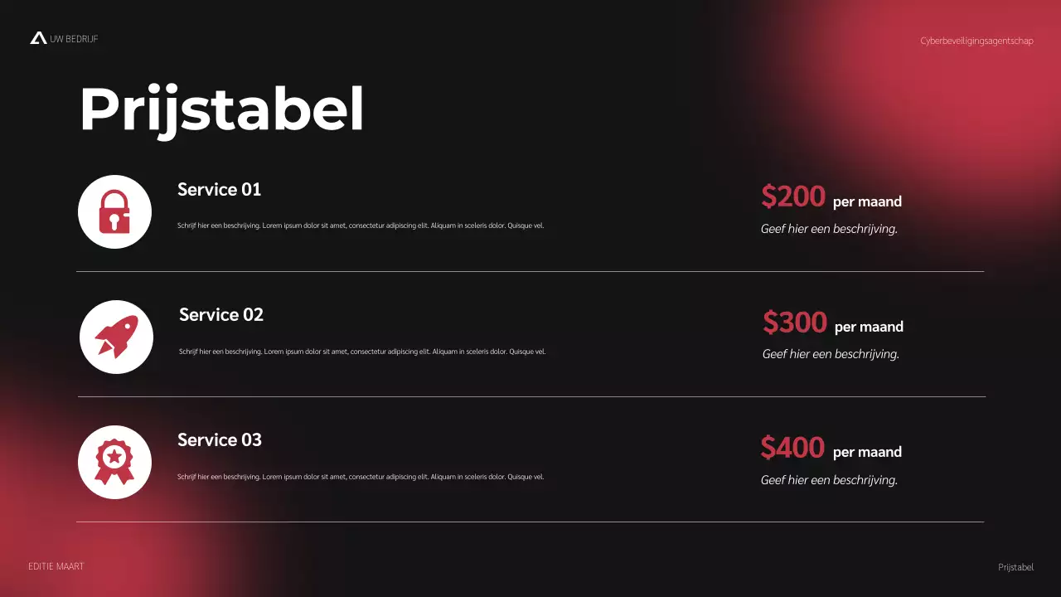Screen dimensions: 1061x597
Task: Select the italic description below the $200 price
Action: [829, 229]
